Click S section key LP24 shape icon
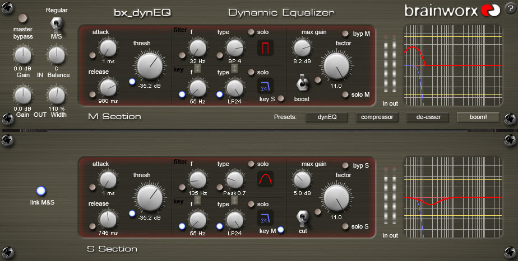 tap(265, 218)
